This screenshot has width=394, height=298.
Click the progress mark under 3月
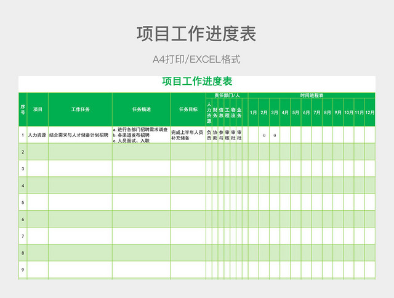point(275,135)
